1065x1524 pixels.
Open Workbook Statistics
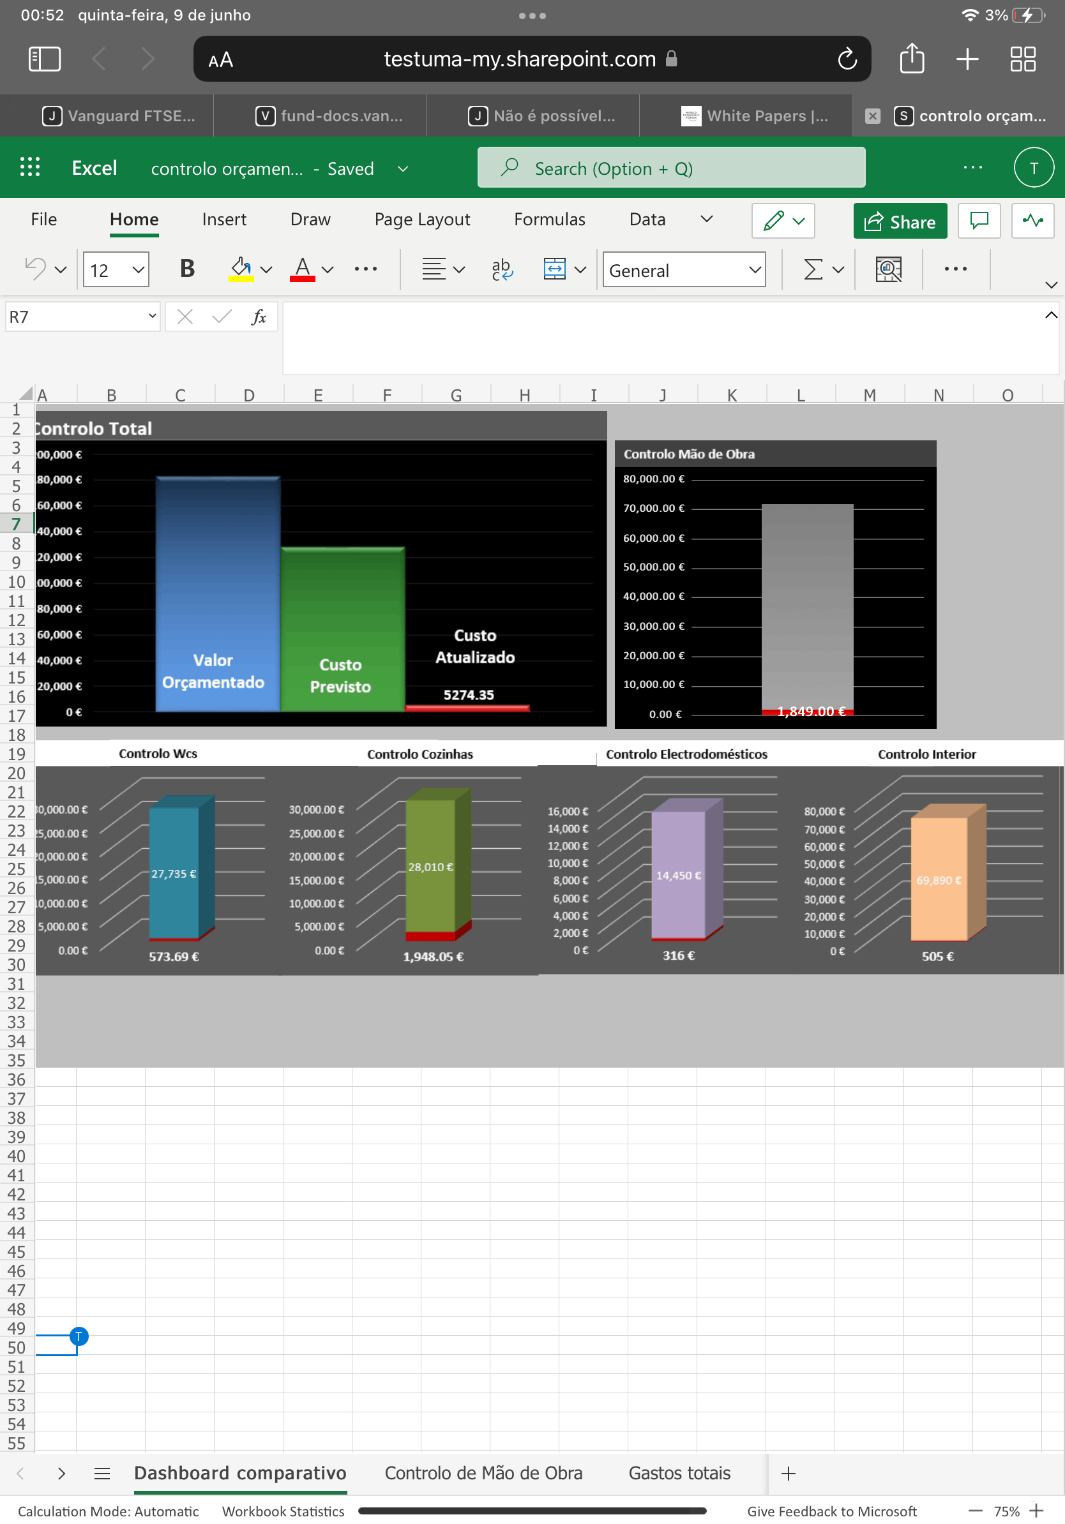click(x=283, y=1511)
